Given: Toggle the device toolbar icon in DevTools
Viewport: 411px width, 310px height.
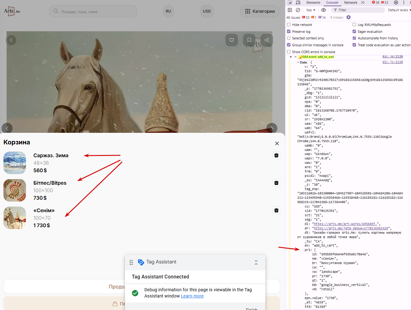Looking at the screenshot, I should [x=298, y=2].
